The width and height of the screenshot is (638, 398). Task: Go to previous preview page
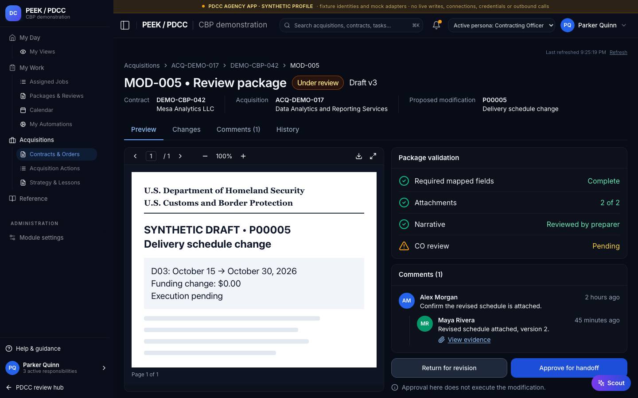pyautogui.click(x=135, y=156)
